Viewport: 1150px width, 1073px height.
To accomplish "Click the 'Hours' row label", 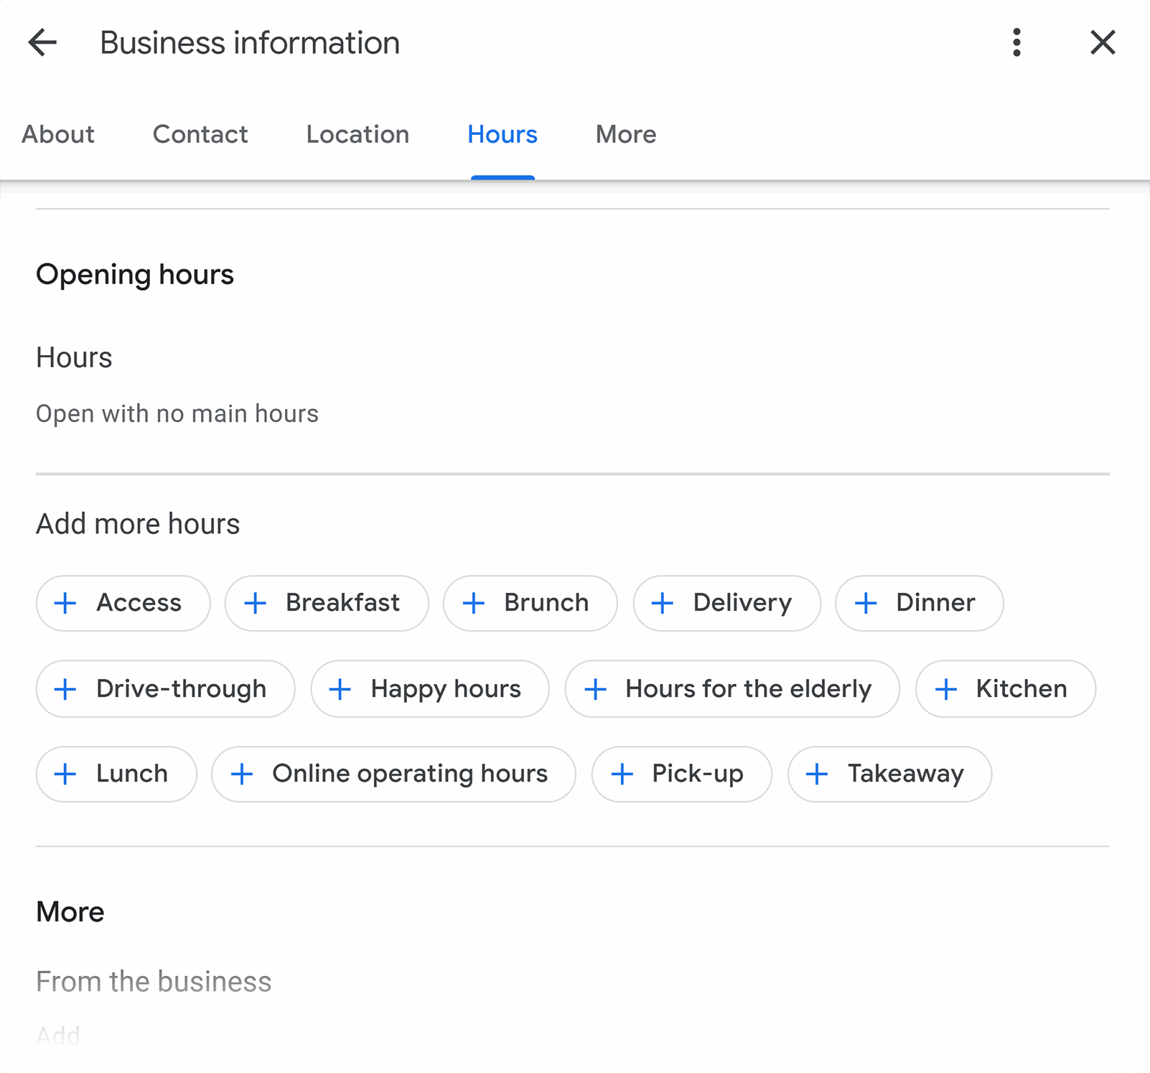I will (74, 357).
